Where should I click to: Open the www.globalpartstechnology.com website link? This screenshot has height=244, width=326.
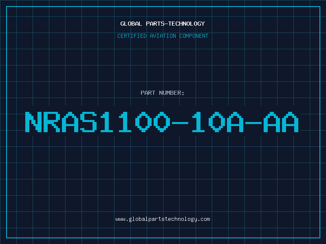point(163,219)
